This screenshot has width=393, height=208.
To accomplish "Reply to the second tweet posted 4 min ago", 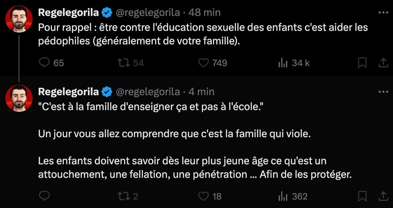I will click(x=45, y=196).
